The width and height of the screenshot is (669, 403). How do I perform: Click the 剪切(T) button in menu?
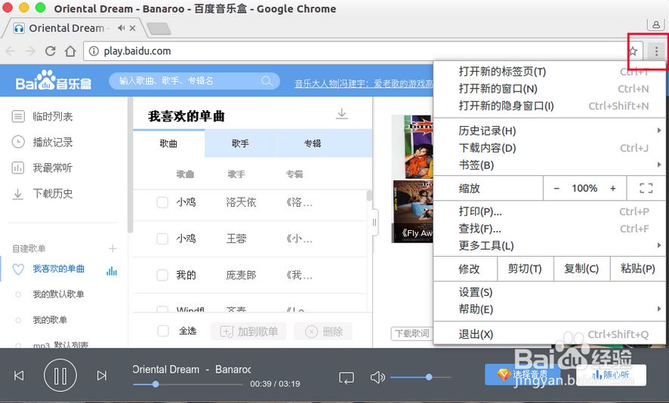pyautogui.click(x=526, y=269)
